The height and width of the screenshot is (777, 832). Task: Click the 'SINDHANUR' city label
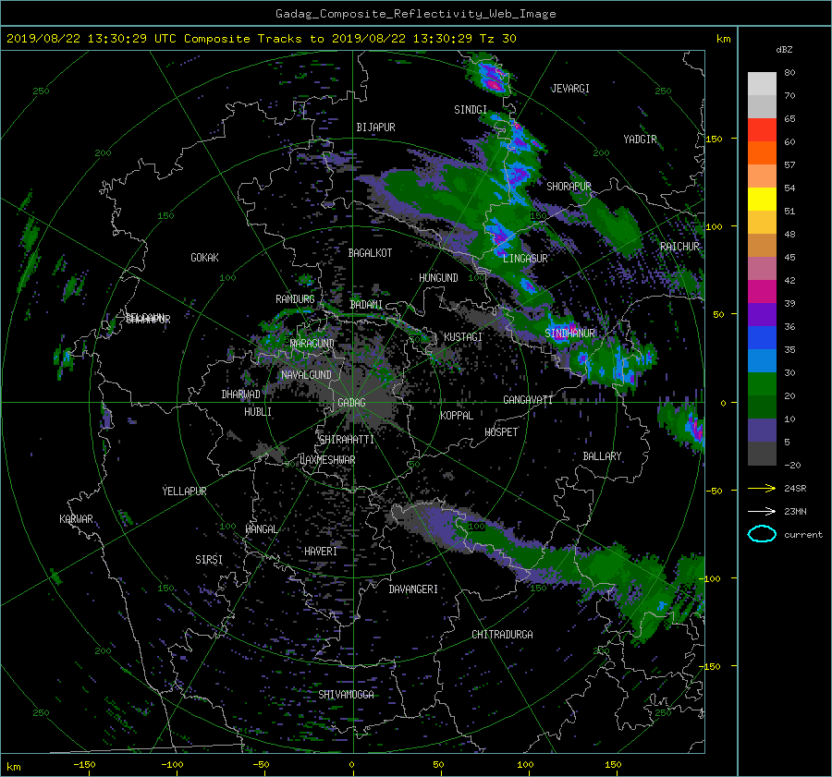(x=569, y=334)
